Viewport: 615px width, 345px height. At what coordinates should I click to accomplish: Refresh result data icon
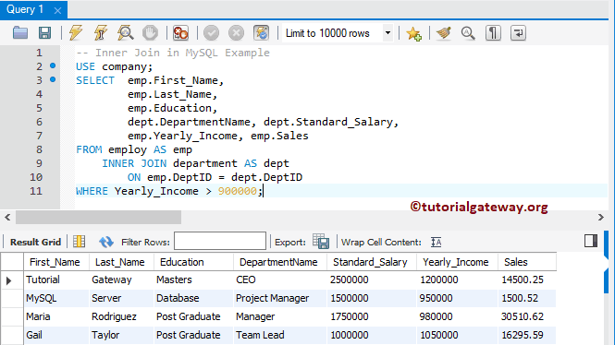tap(106, 242)
